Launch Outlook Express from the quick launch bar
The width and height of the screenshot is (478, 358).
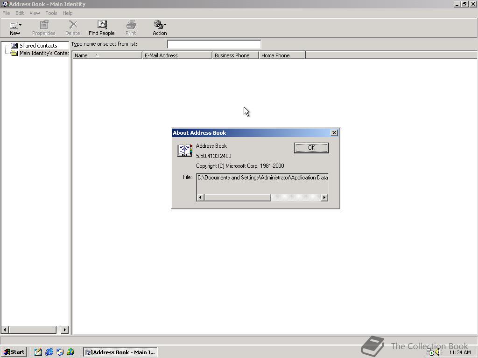[60, 352]
